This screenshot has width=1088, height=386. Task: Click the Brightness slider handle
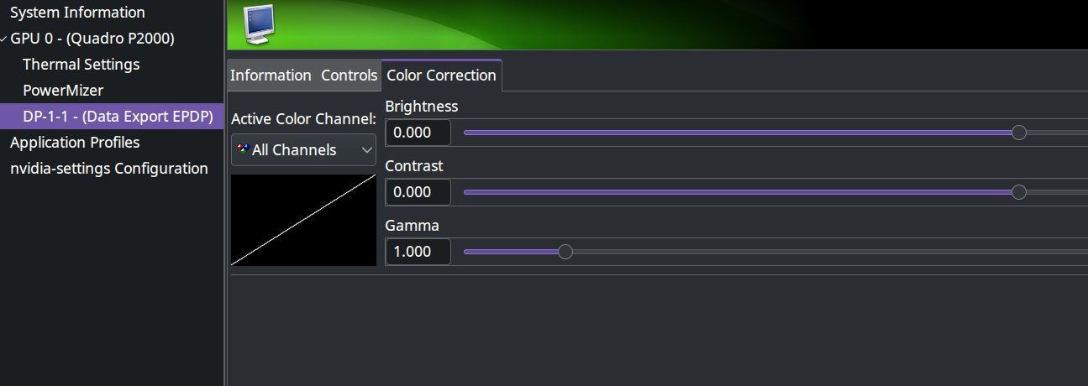[1019, 133]
